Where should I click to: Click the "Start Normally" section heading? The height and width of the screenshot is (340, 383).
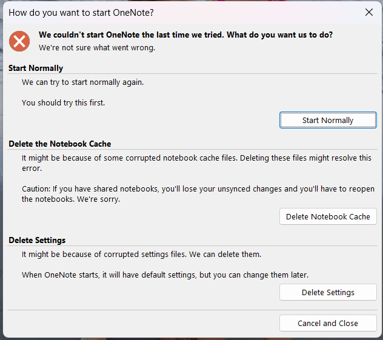(36, 68)
